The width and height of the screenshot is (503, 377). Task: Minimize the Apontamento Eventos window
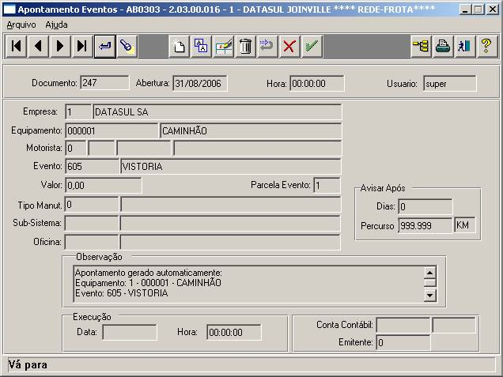(465, 9)
